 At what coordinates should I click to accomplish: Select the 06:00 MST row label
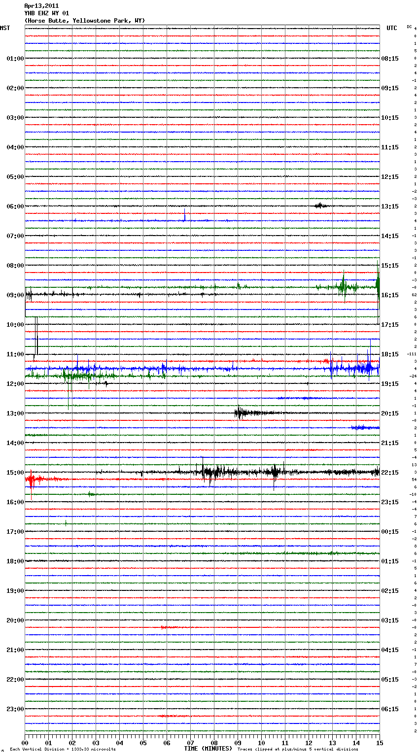[x=15, y=206]
